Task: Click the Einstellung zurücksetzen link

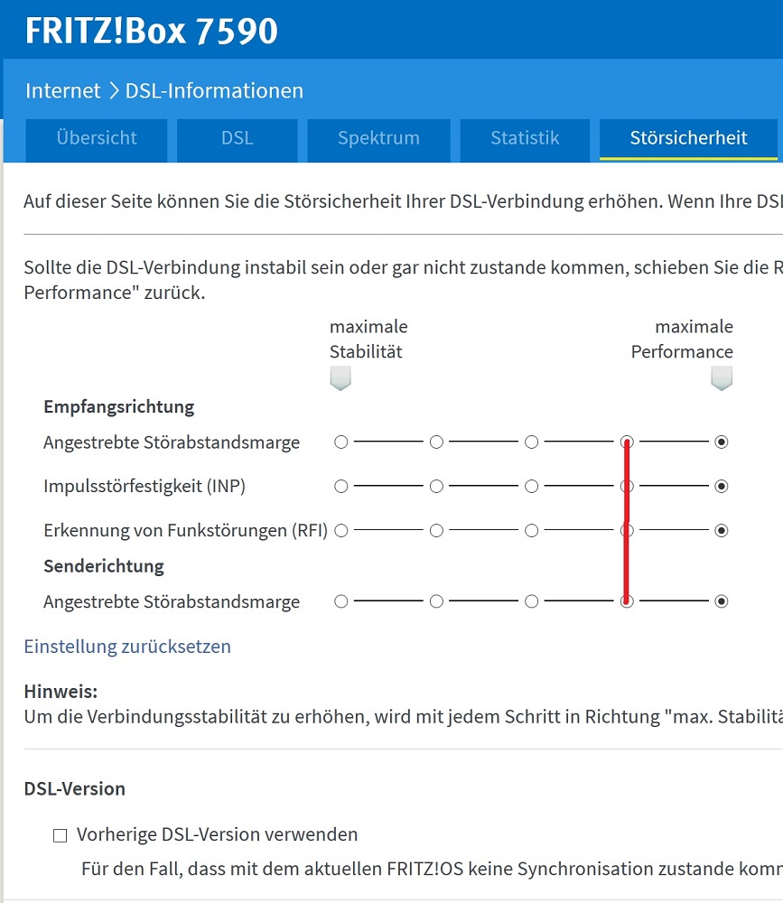Action: pyautogui.click(x=127, y=647)
